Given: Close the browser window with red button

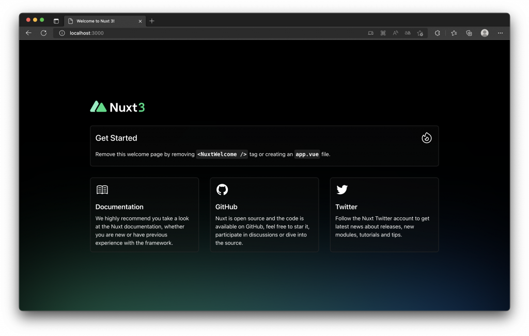Looking at the screenshot, I should click(x=28, y=20).
